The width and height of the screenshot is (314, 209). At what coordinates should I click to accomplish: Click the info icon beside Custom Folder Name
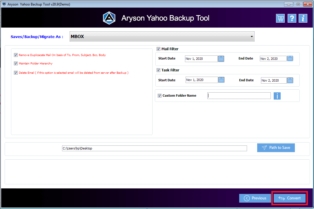click(x=277, y=96)
